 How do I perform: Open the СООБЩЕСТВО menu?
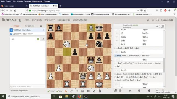(64, 20)
